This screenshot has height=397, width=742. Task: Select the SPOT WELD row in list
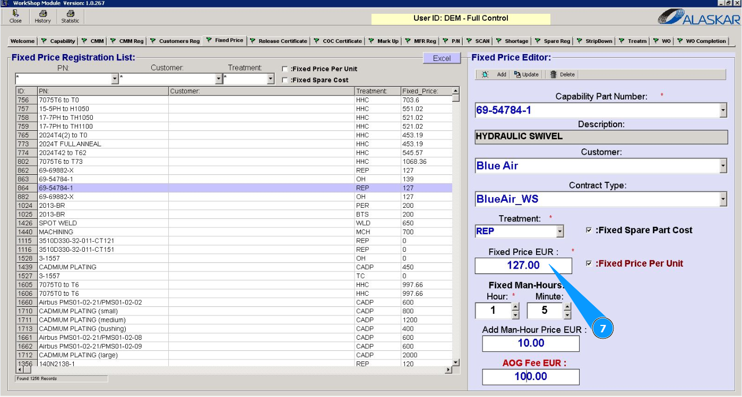58,223
